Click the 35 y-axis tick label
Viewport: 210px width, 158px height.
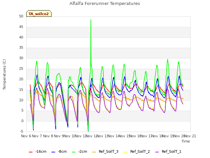21,48
